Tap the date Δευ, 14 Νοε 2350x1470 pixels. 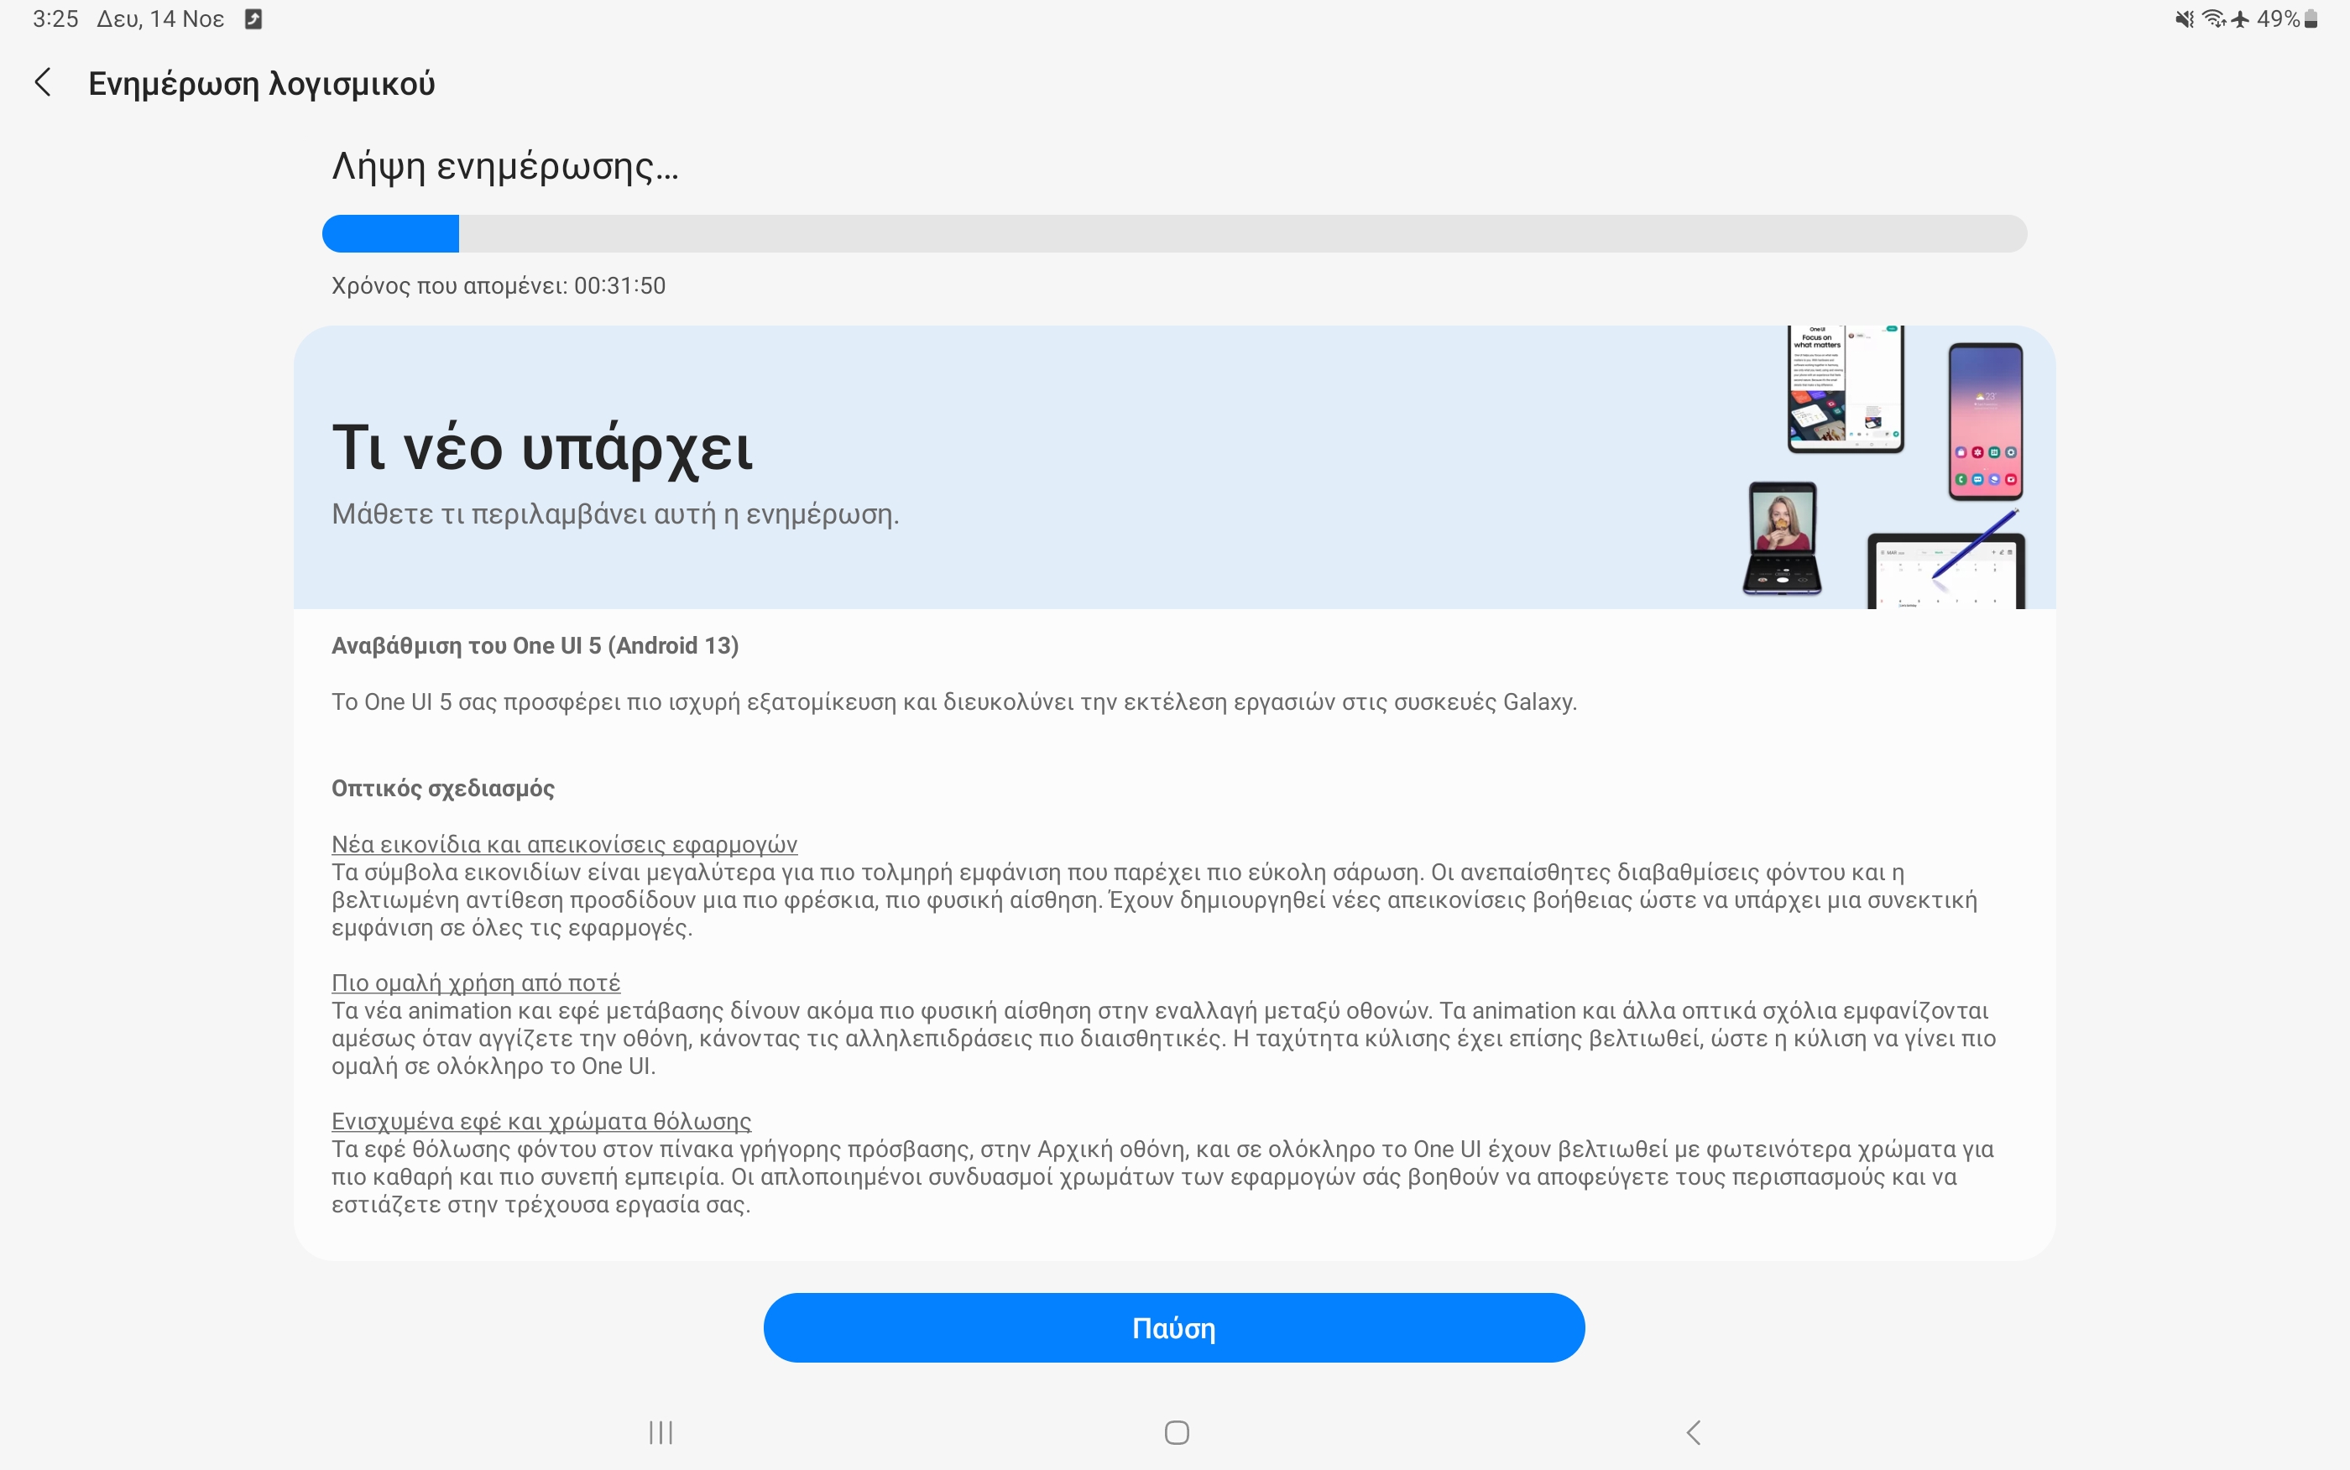[x=160, y=18]
